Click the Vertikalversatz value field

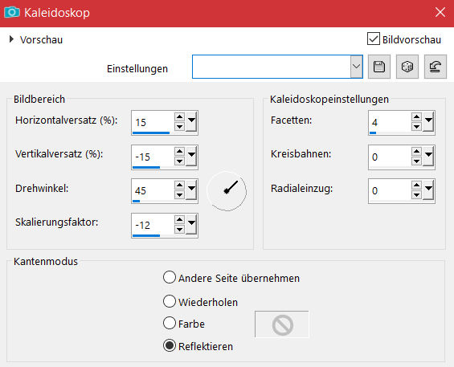(x=153, y=157)
